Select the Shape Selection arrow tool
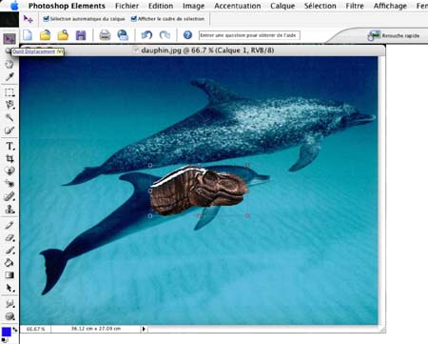Viewport: 428px width, 344px height. 10,288
